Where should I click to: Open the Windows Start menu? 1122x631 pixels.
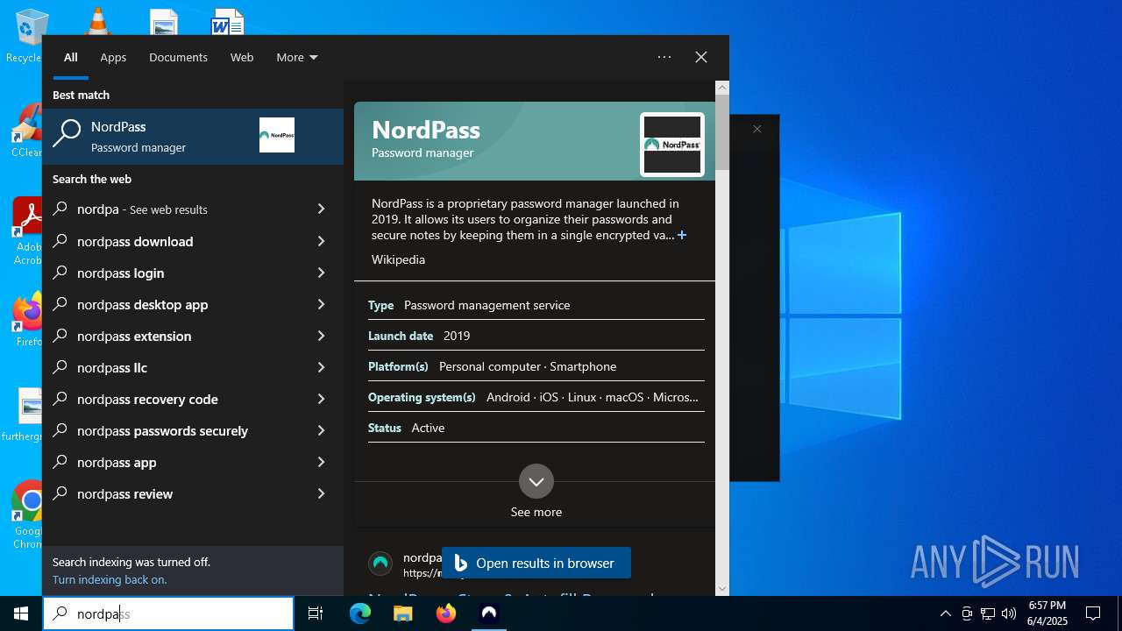21,613
